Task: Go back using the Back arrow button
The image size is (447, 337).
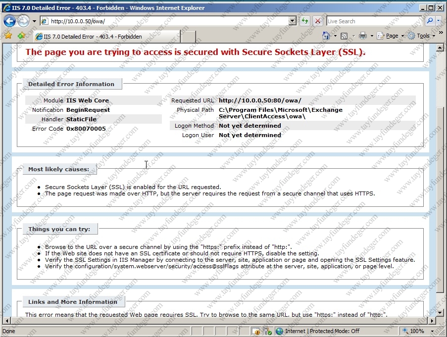Action: pos(9,21)
